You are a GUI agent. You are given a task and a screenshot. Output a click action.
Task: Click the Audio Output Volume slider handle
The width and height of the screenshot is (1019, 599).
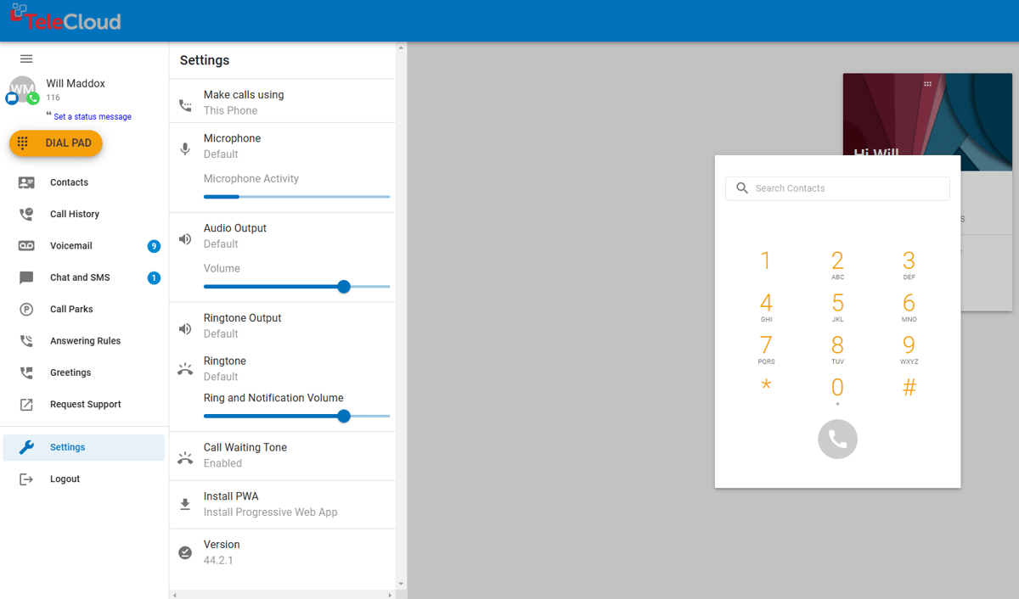[344, 287]
